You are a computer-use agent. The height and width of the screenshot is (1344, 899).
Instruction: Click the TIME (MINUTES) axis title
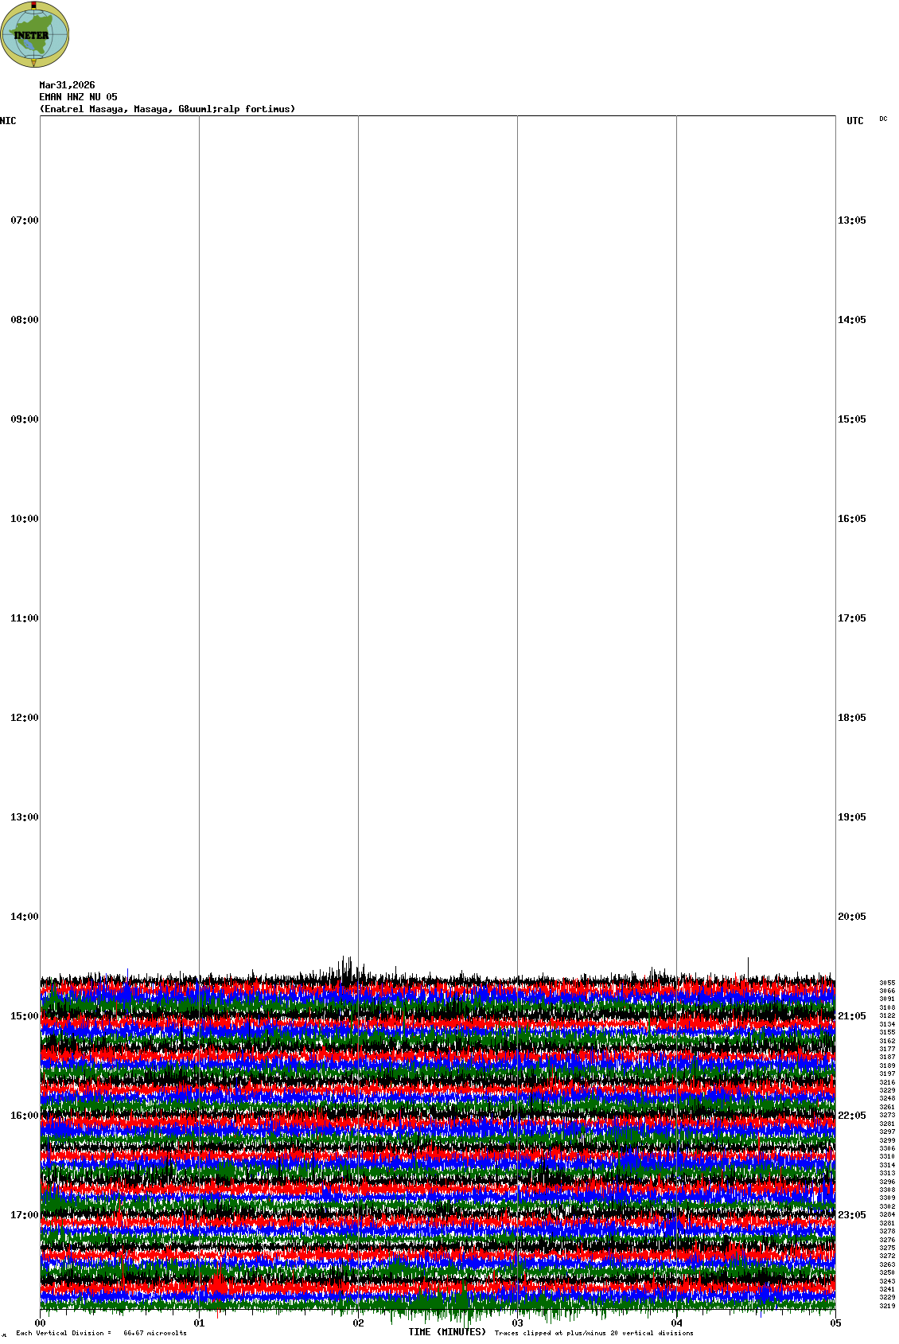coord(447,1332)
